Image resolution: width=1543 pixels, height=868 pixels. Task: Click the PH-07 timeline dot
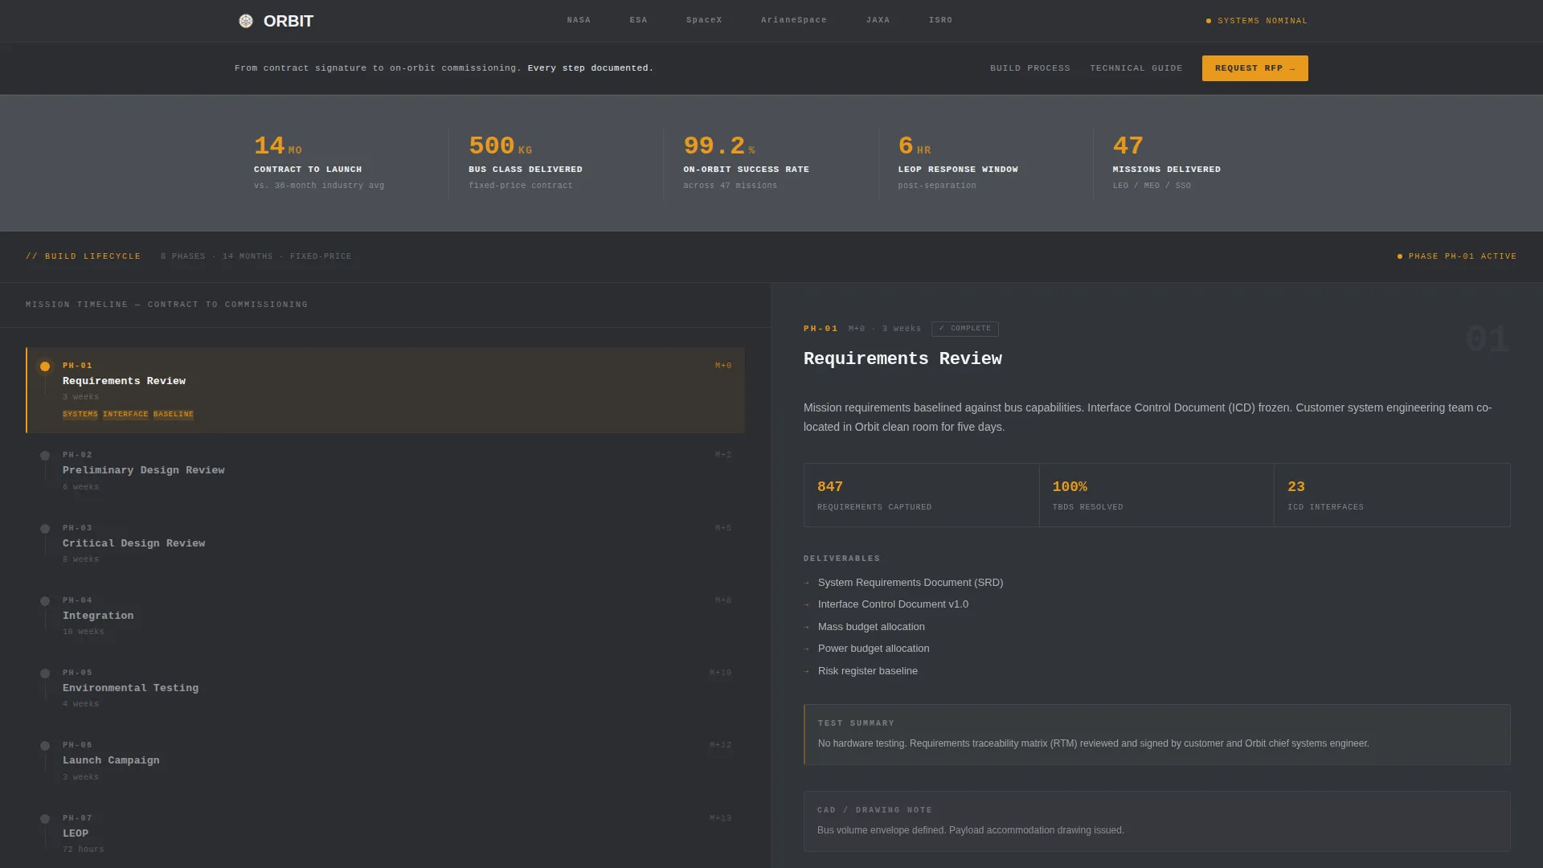pyautogui.click(x=45, y=819)
